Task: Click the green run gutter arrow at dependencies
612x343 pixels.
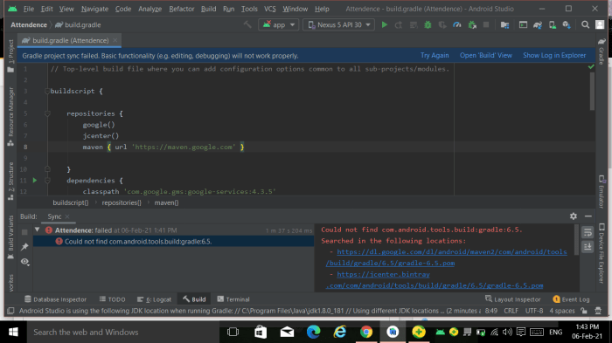Action: click(x=35, y=181)
